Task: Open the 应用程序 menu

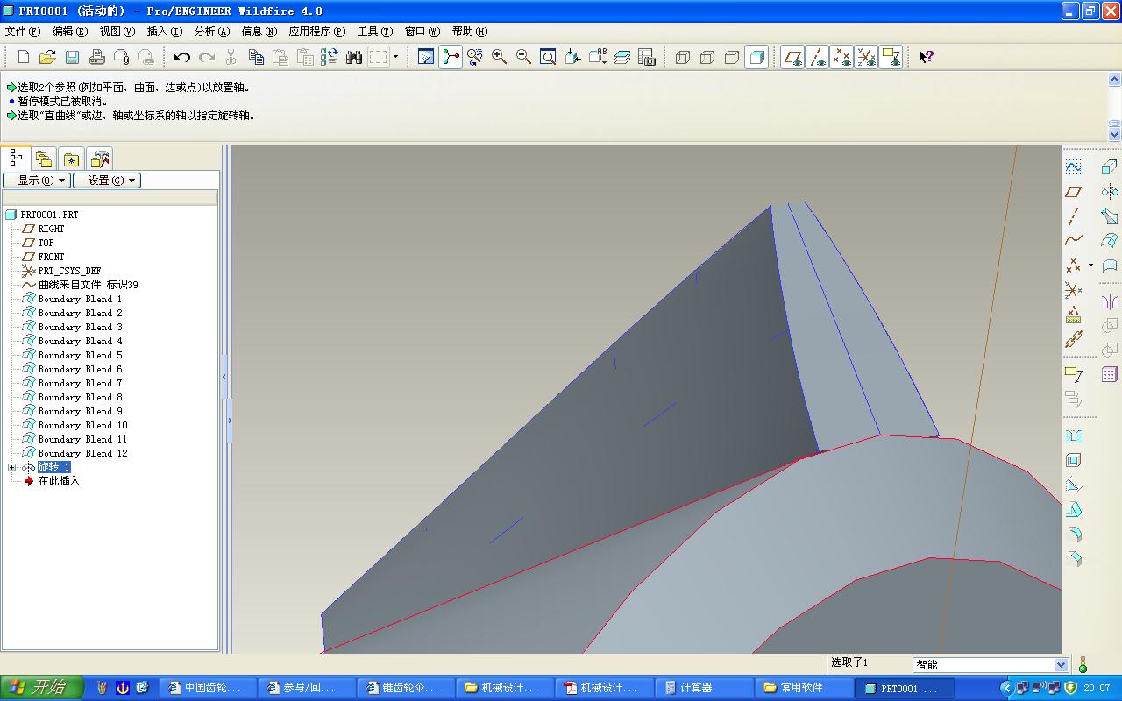Action: click(x=317, y=32)
